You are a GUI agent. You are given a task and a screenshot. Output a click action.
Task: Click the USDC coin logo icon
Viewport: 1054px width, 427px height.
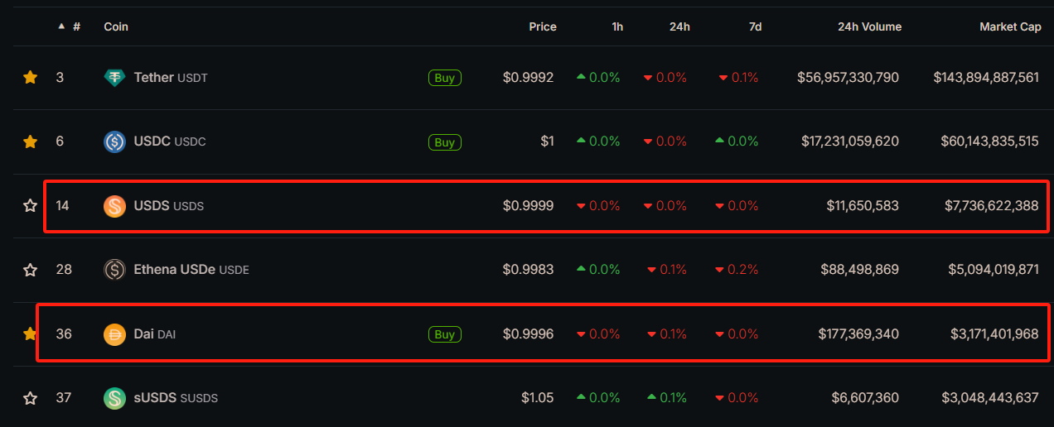[114, 142]
